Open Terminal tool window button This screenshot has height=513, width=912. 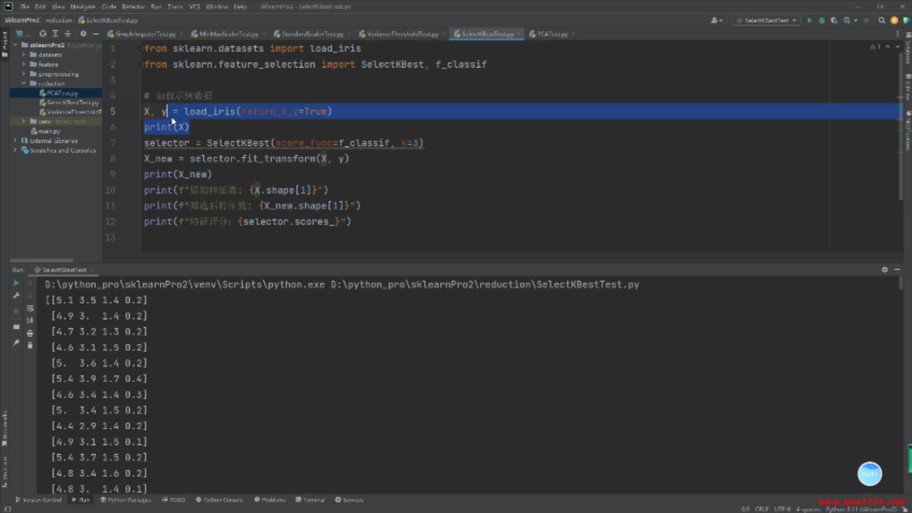310,500
